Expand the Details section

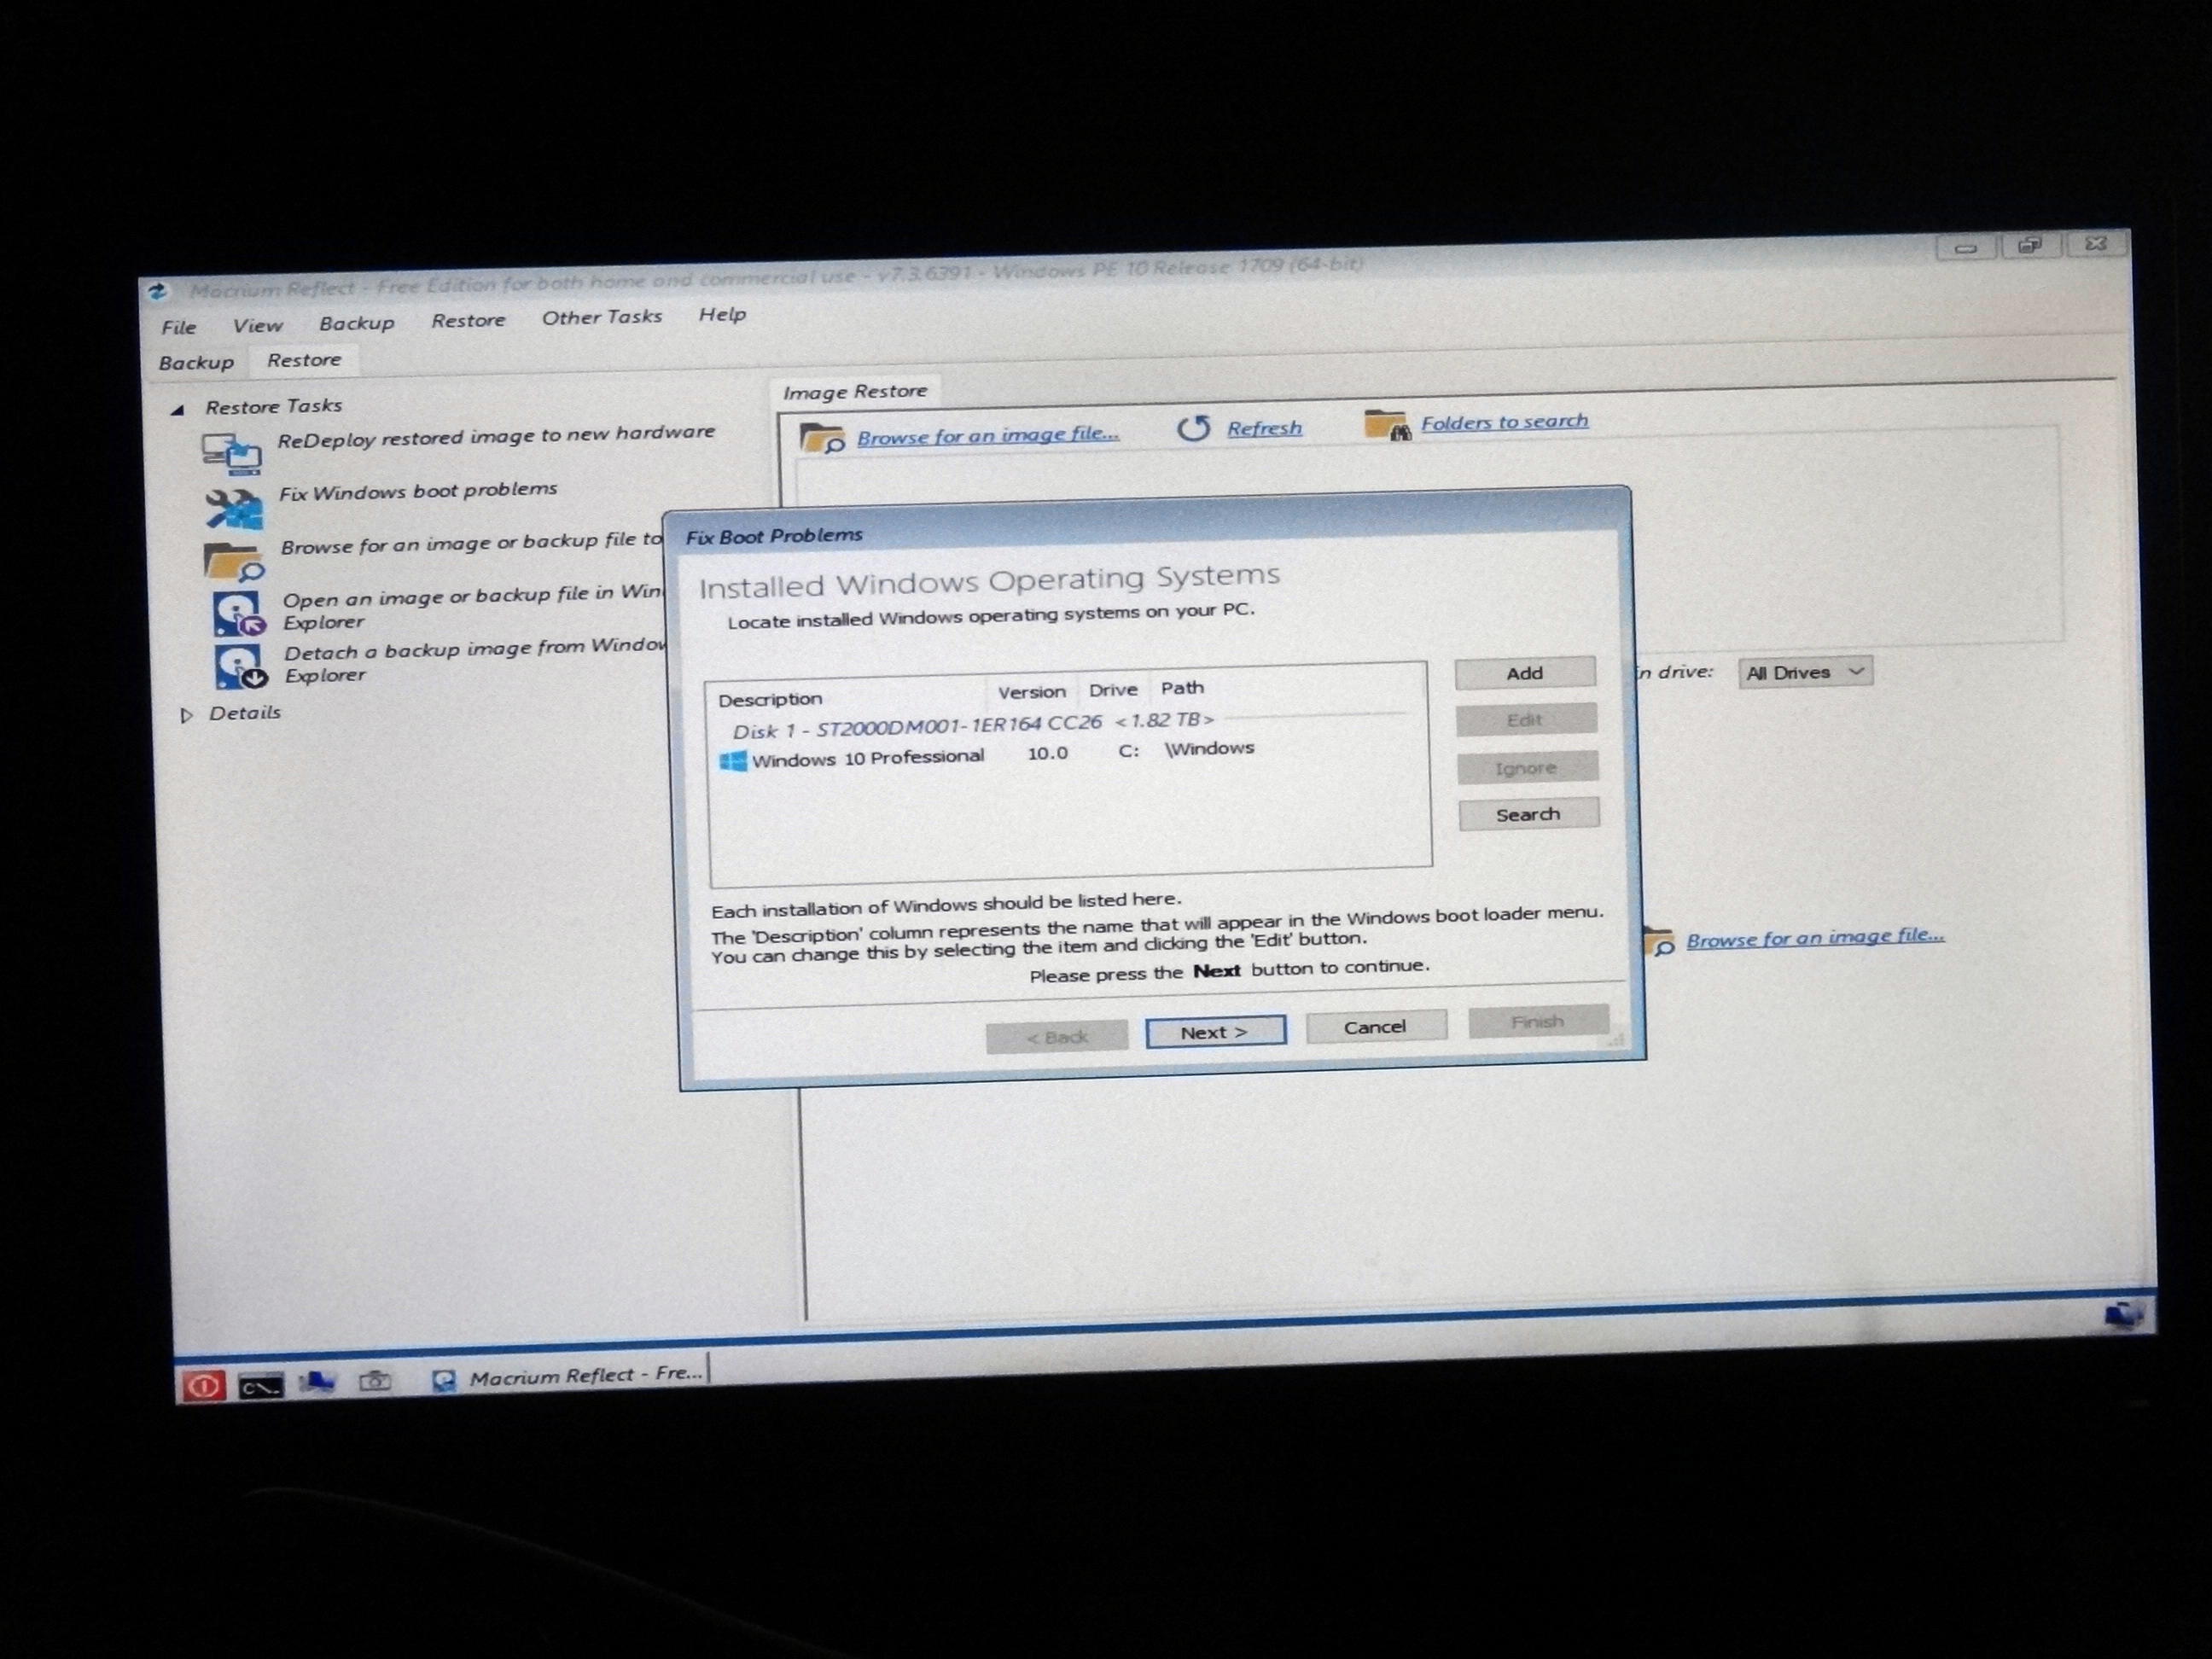coord(186,715)
